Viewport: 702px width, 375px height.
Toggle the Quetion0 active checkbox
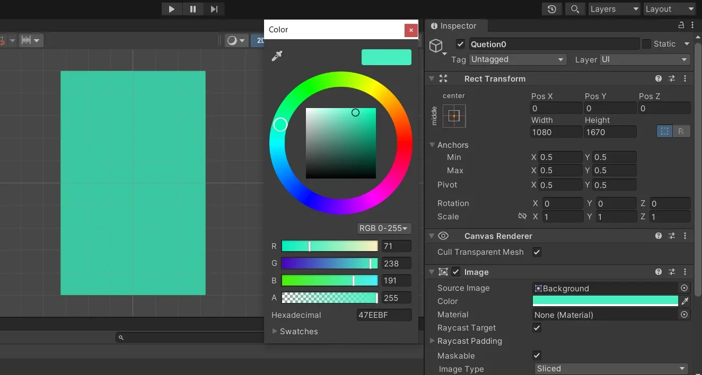(x=460, y=44)
